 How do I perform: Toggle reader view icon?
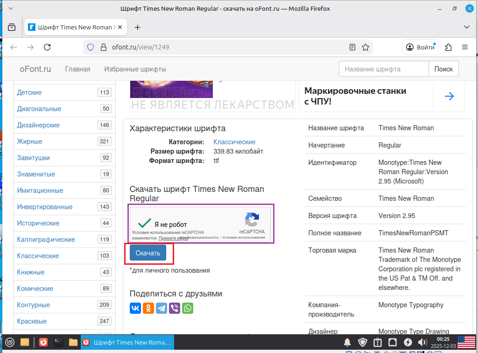(352, 47)
